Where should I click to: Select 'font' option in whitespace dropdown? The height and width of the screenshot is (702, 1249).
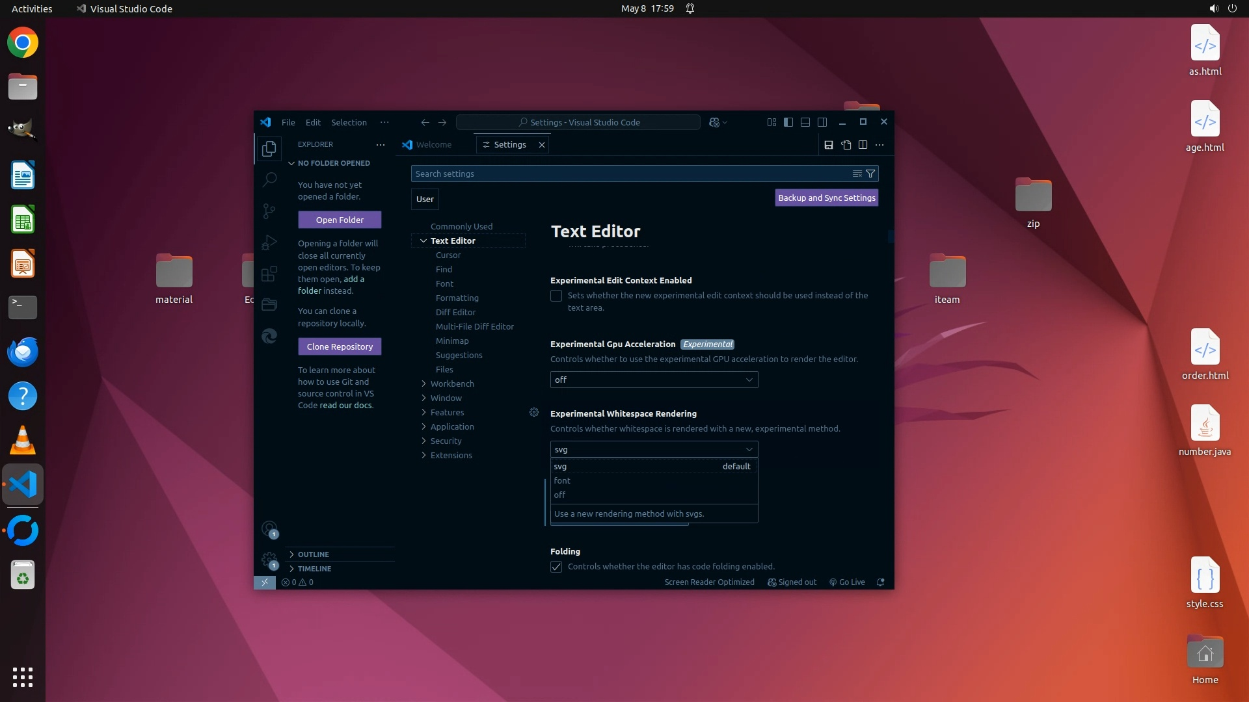pos(563,480)
